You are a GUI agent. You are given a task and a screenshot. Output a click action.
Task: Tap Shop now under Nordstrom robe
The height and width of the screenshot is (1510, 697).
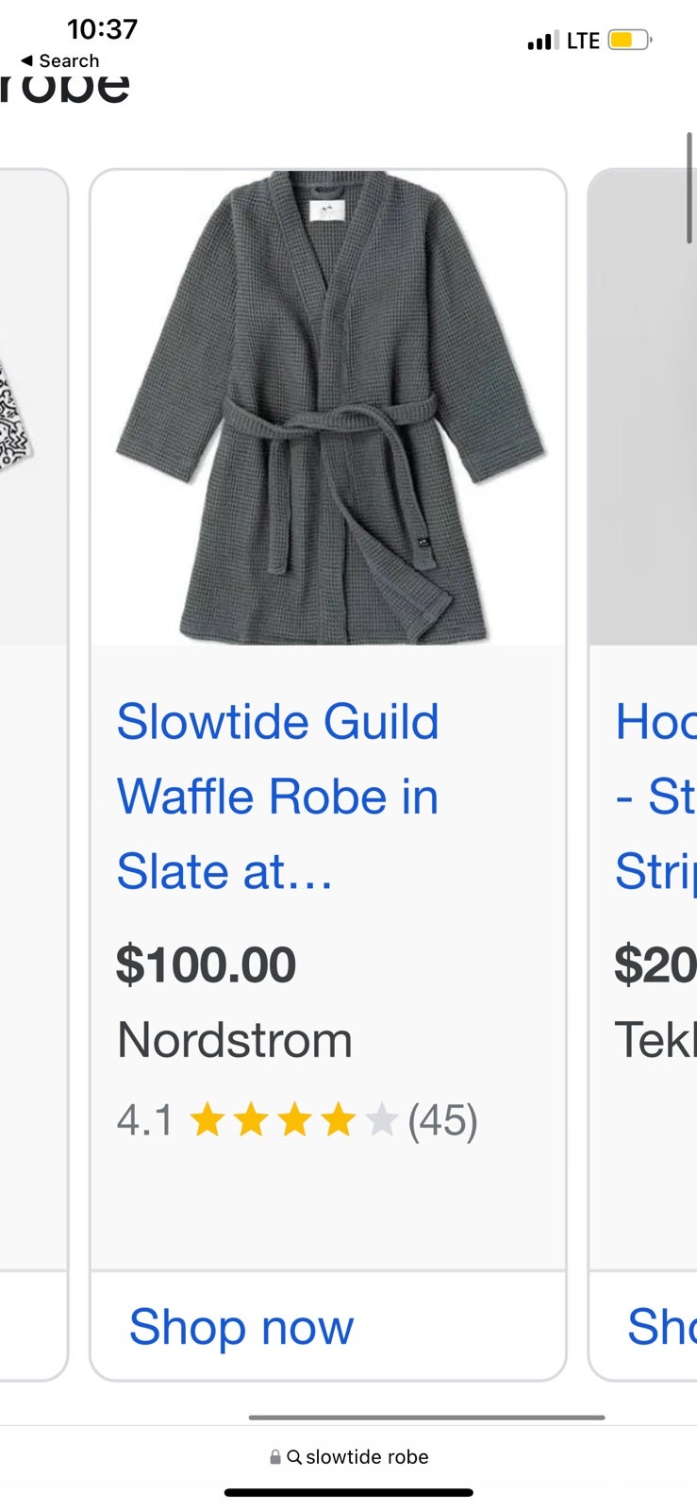tap(241, 1327)
